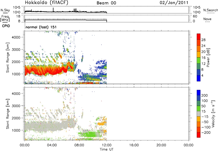218x151 pixels.
Task: Click the "200" velocity colorbar label
Action: pos(205,95)
